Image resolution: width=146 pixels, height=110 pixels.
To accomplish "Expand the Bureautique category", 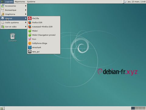I will point(14,10).
